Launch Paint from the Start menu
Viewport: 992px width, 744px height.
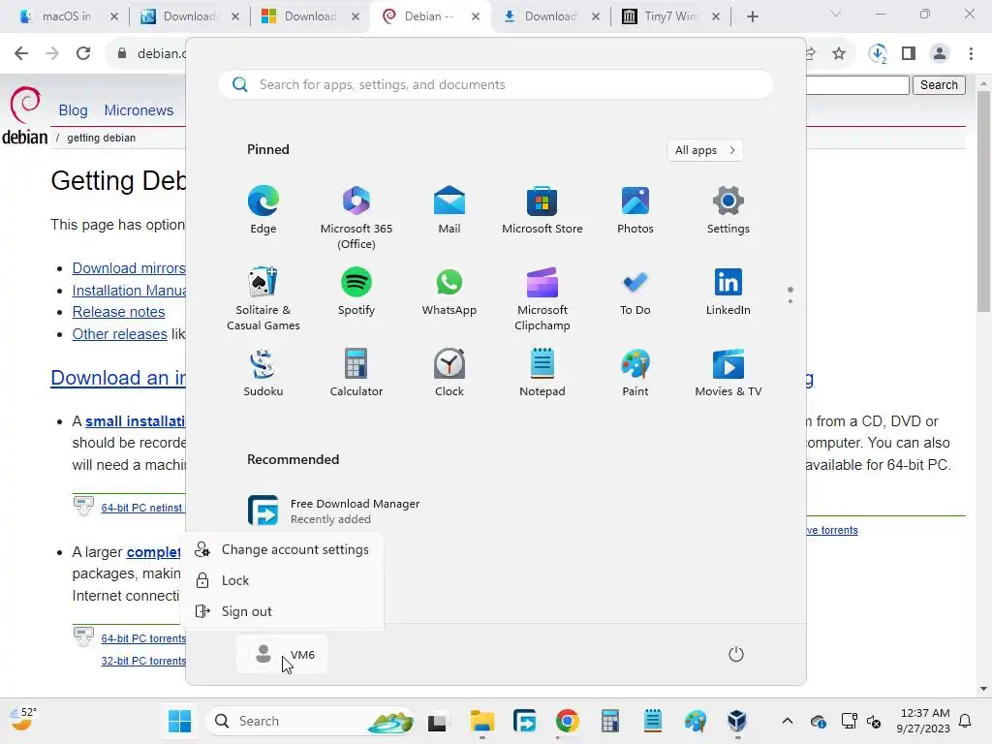[635, 373]
